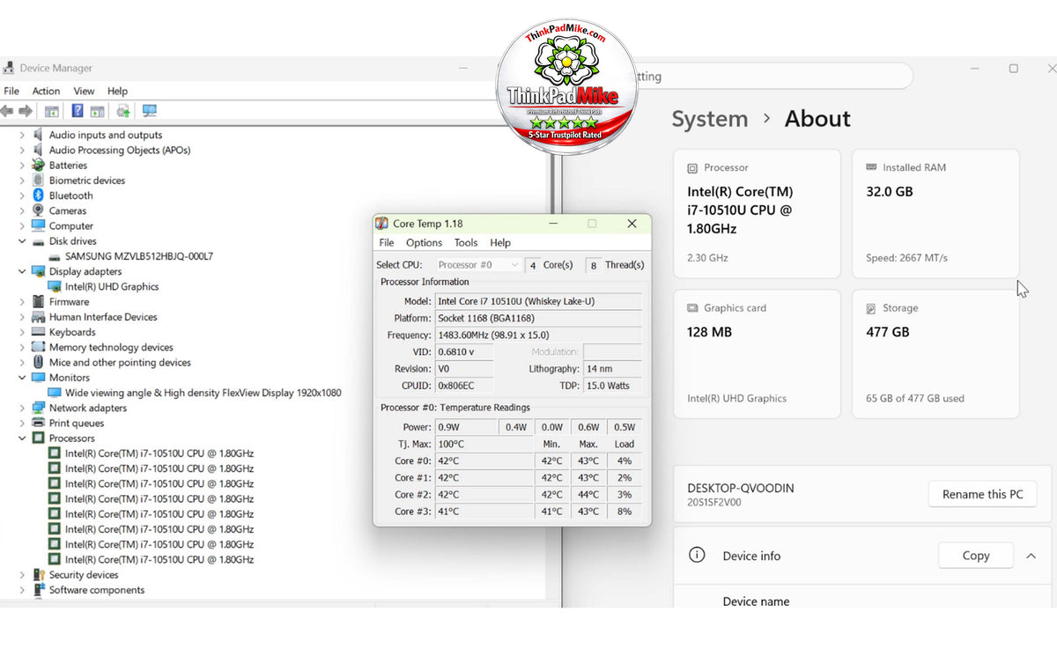The height and width of the screenshot is (664, 1057).
Task: Collapse the Processors node
Action: [22, 439]
